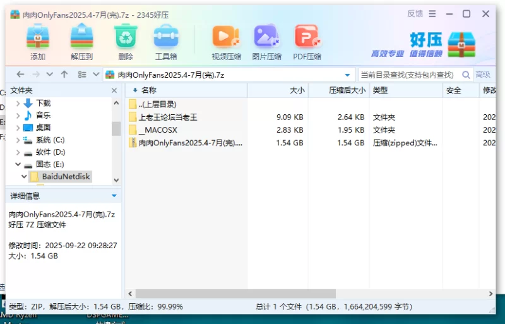Collapse the 固态 (E:) drive node

tap(18, 164)
